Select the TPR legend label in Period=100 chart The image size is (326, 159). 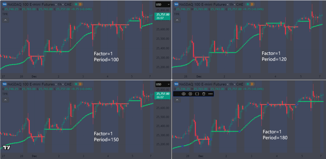(x=5, y=14)
